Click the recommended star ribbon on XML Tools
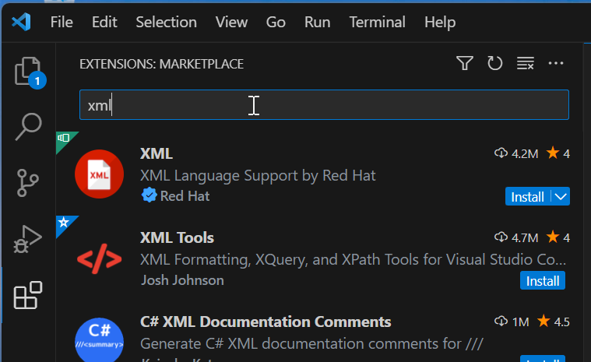 click(64, 223)
